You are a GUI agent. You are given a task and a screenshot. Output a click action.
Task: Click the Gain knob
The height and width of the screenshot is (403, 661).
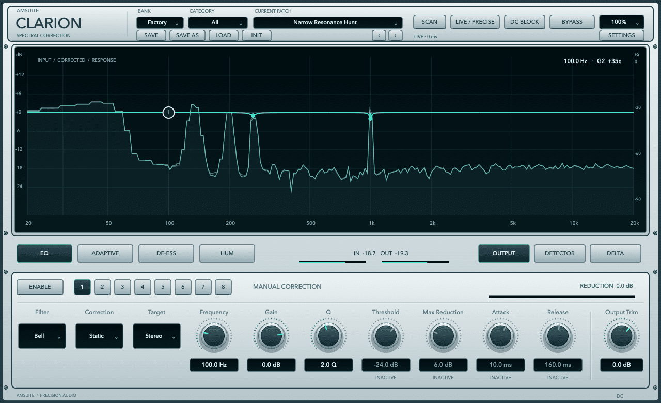point(271,336)
